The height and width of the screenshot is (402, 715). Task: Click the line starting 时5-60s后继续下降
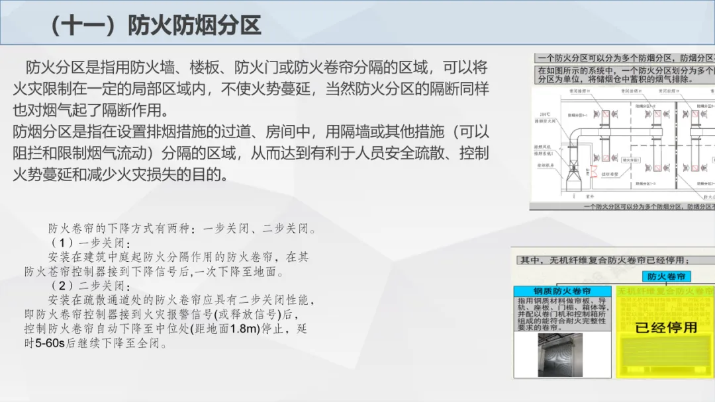[96, 343]
